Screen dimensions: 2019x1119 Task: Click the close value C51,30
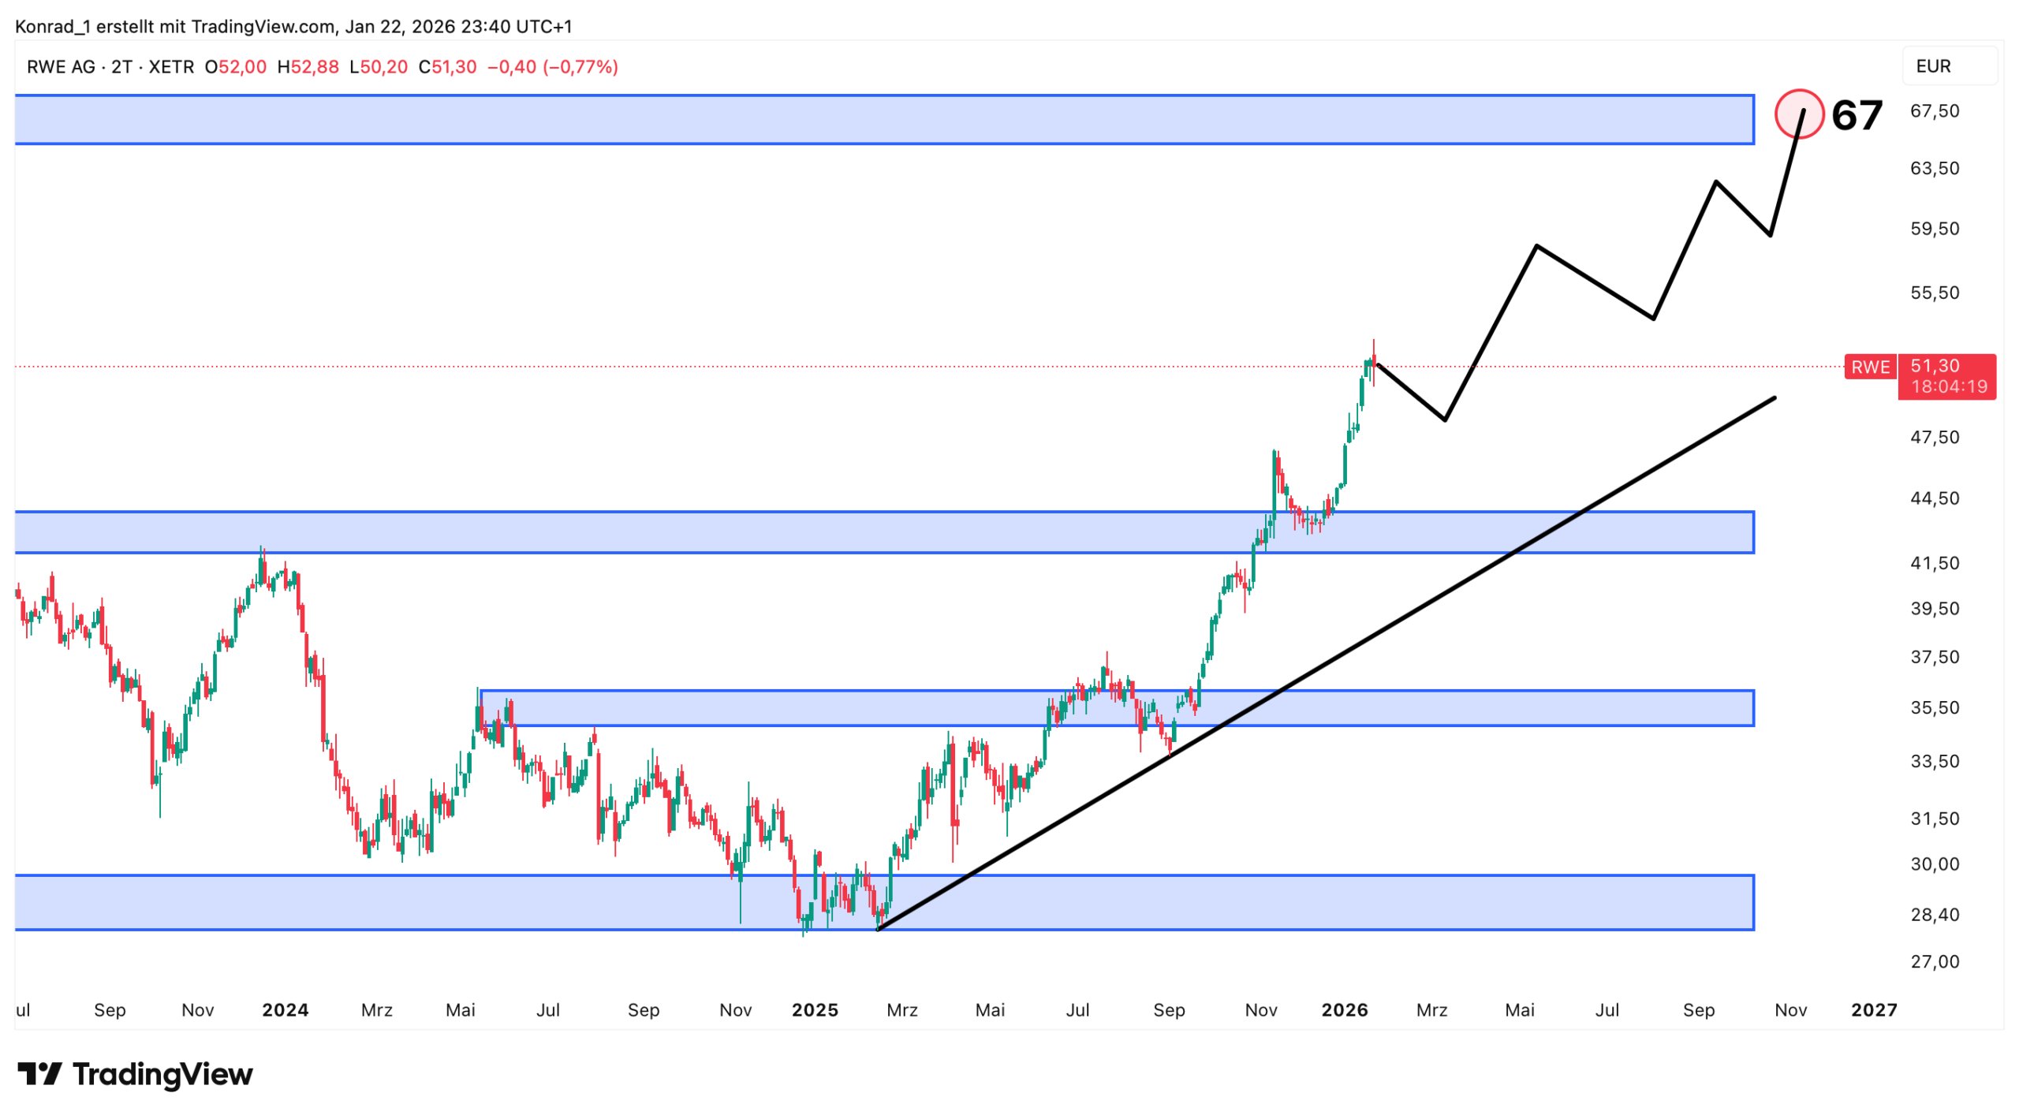click(447, 67)
